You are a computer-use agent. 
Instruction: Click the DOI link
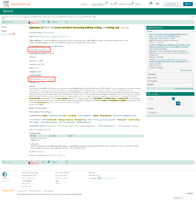(x=42, y=129)
